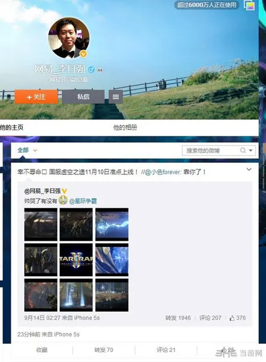The width and height of the screenshot is (266, 362).
Task: Focus the 搜索他的微博 search field
Action: pos(219,150)
